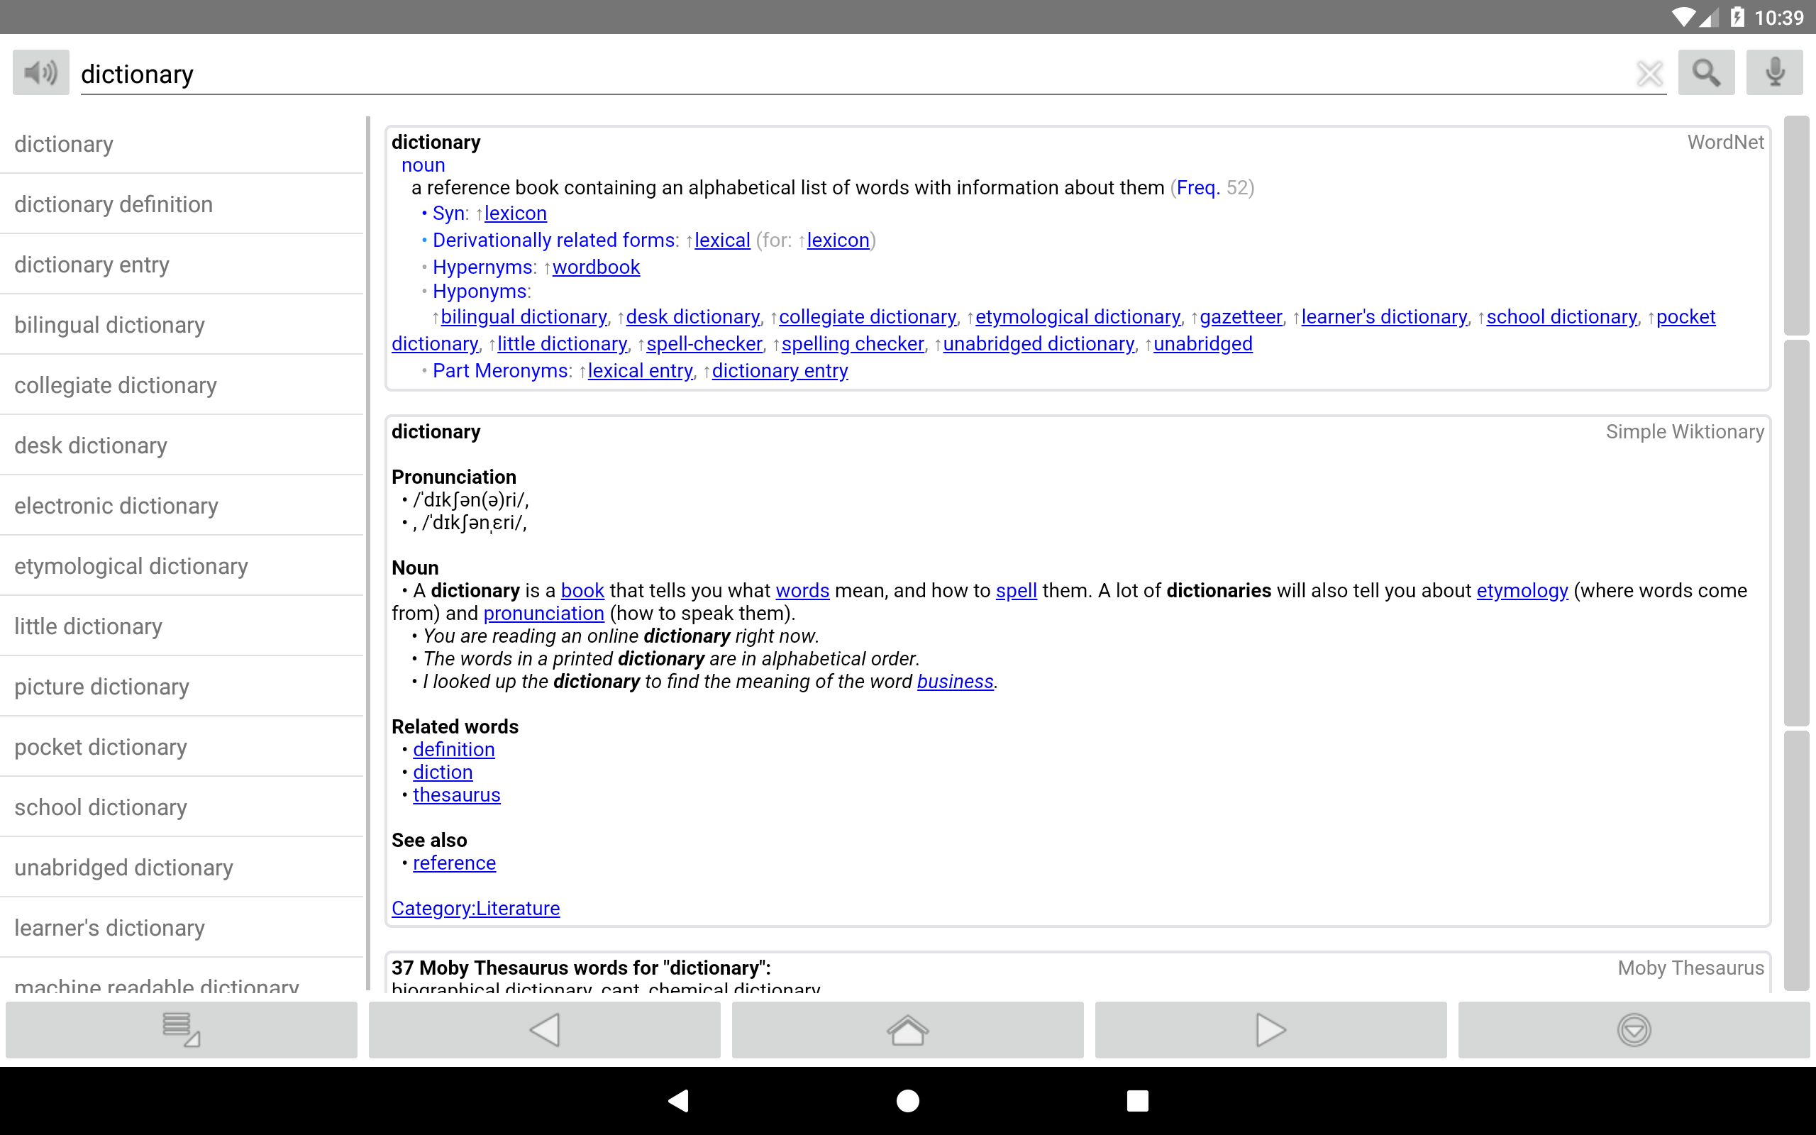Open the reference link under See also
Screen dimensions: 1816x1135
[x=454, y=863]
